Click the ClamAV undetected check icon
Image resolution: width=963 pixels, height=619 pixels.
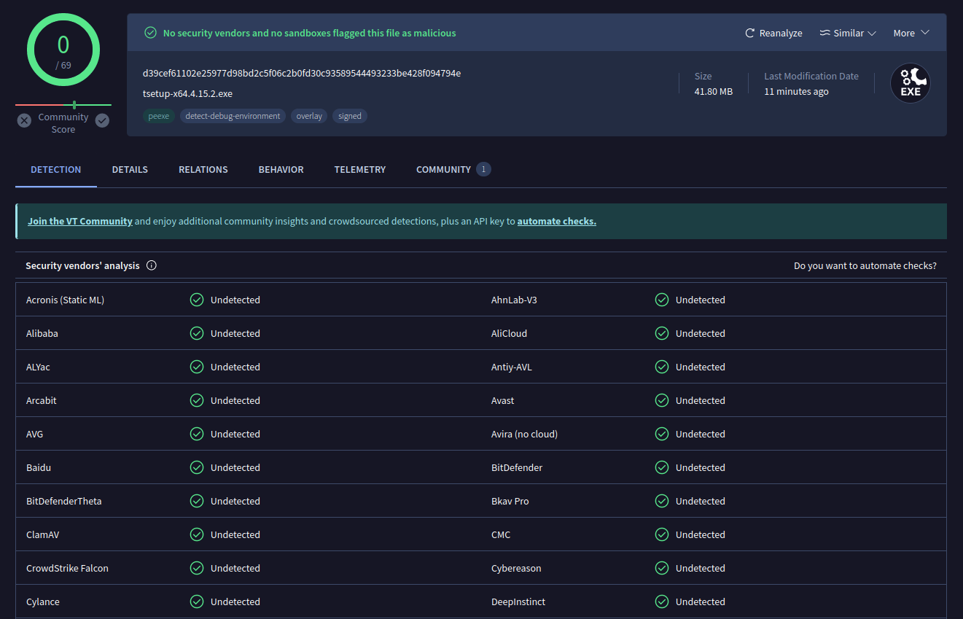pyautogui.click(x=197, y=534)
